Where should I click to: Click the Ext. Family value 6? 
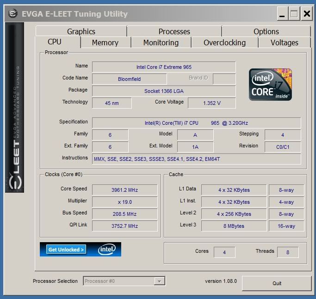point(110,147)
